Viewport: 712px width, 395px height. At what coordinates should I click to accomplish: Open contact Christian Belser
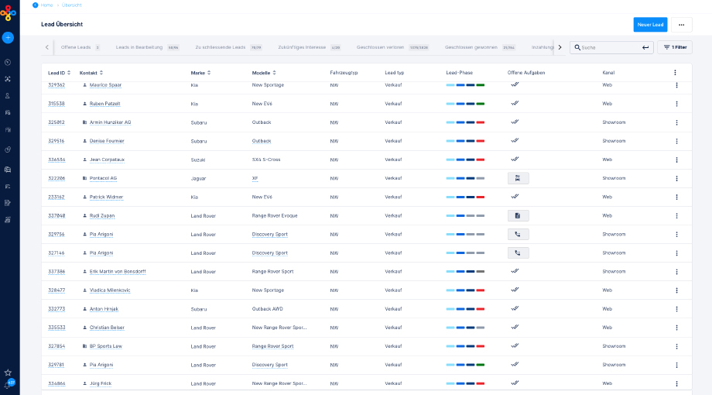tap(107, 328)
